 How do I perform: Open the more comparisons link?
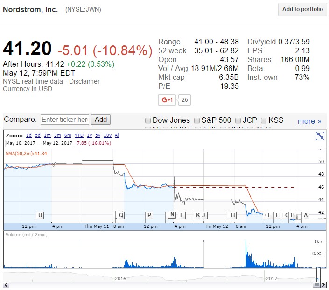[309, 121]
